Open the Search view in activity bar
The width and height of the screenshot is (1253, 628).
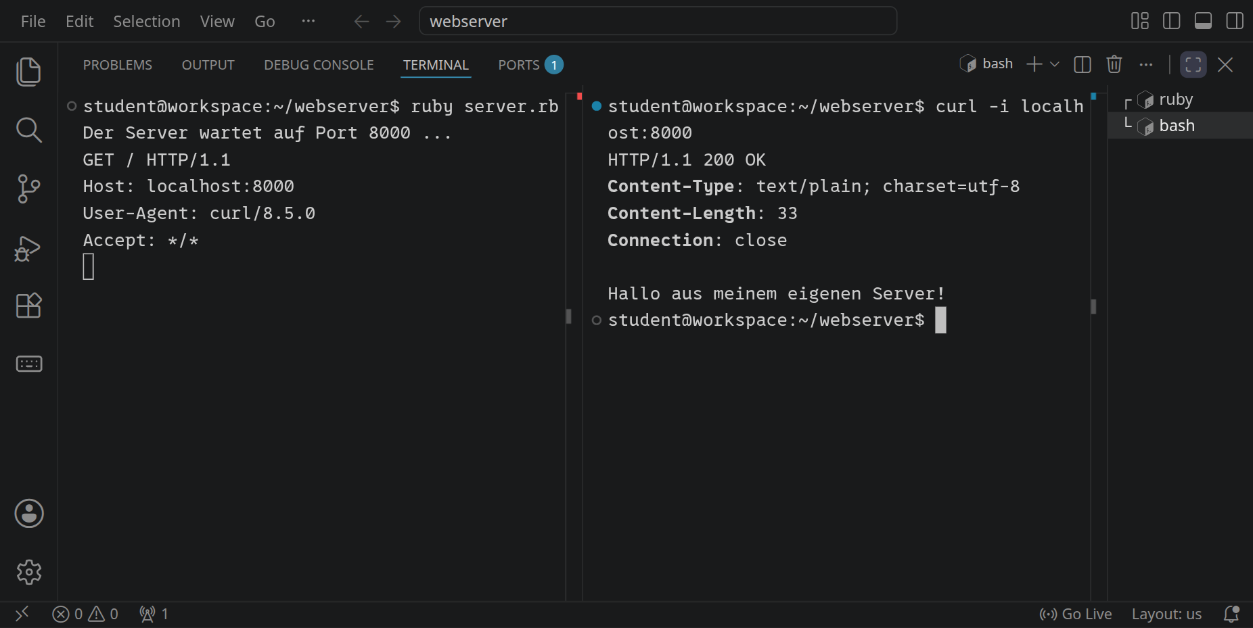pos(28,130)
